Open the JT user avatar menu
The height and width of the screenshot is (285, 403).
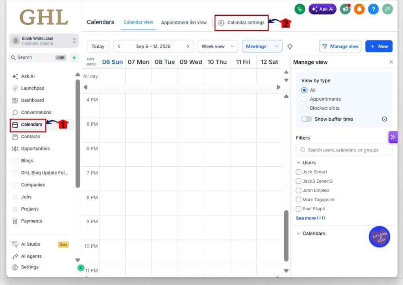click(387, 9)
